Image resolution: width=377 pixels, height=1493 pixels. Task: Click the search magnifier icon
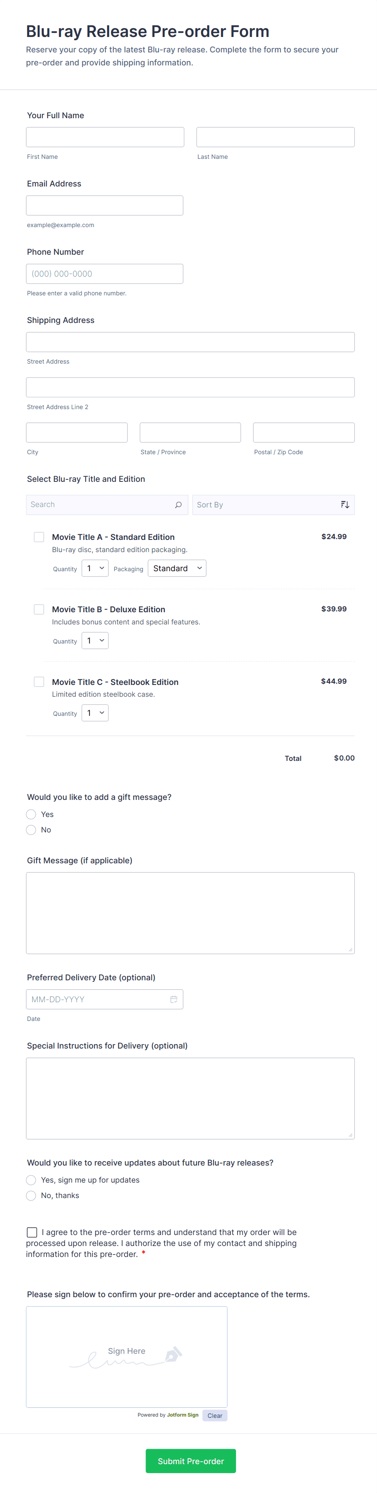coord(178,505)
